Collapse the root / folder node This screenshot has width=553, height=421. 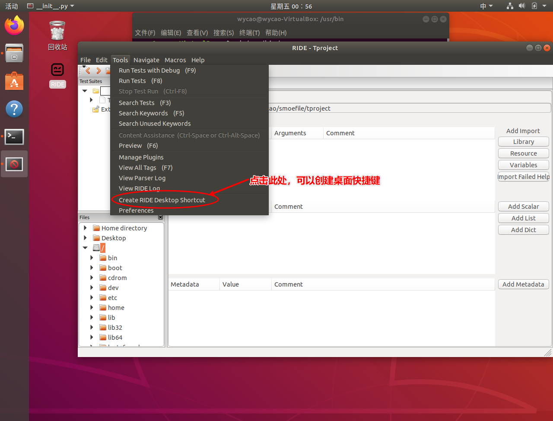click(x=85, y=248)
